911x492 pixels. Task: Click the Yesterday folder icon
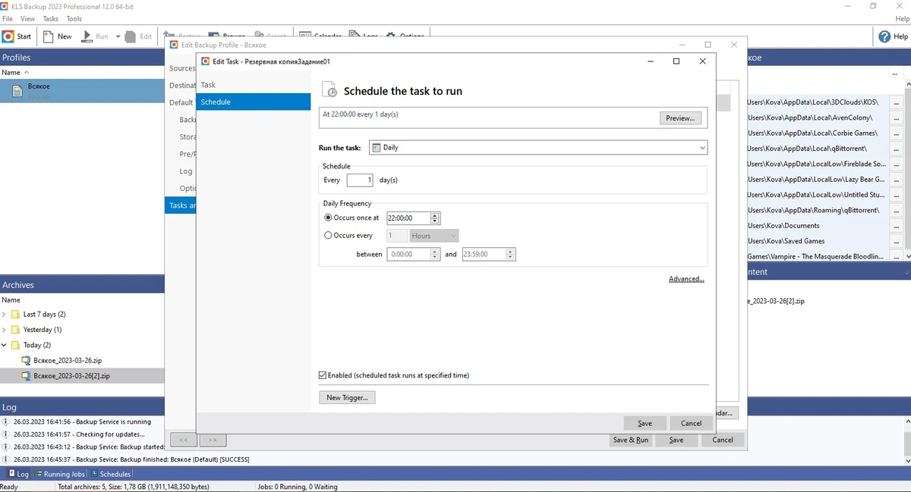[15, 330]
